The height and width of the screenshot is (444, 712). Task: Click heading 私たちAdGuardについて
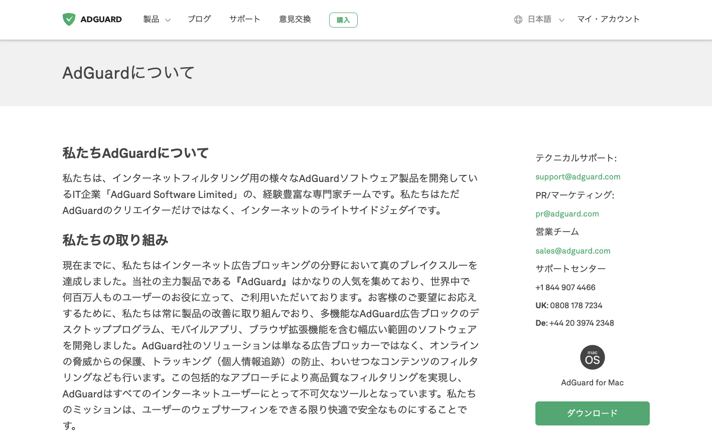(x=135, y=153)
